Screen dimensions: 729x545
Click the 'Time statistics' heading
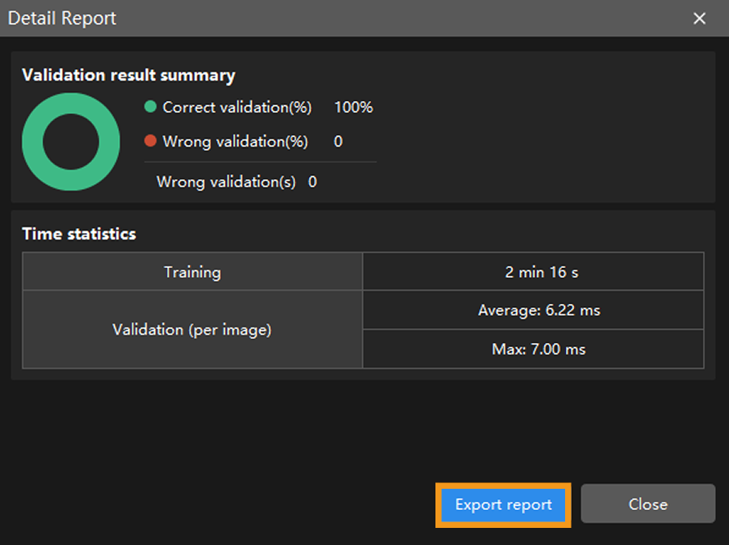[x=79, y=234]
